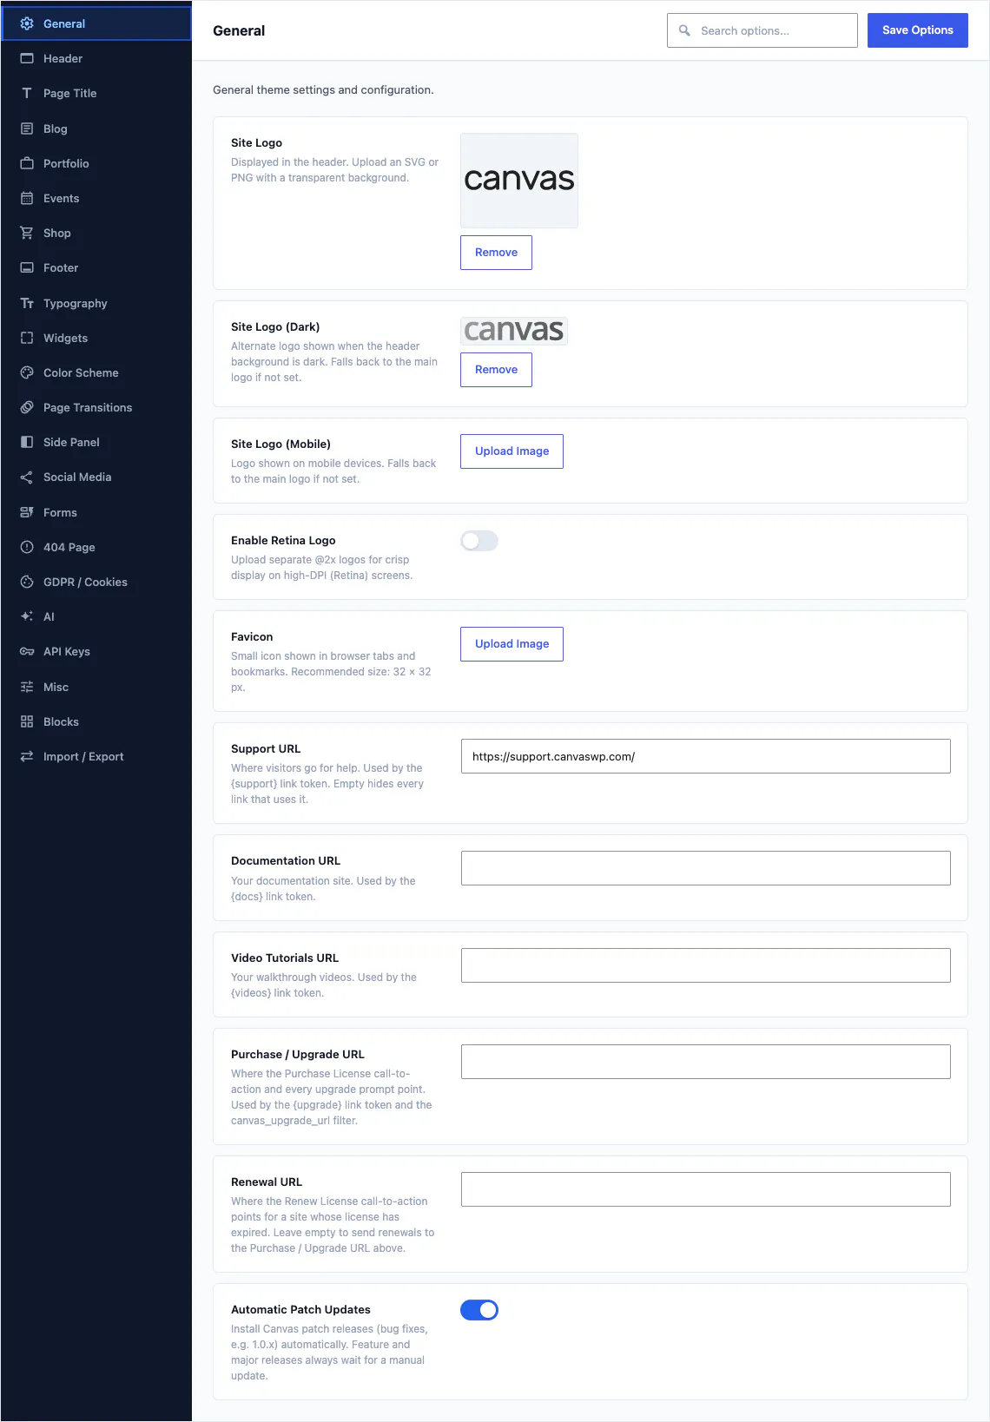This screenshot has height=1422, width=990.
Task: Click the Purchase / Upgrade URL field
Action: coord(705,1062)
